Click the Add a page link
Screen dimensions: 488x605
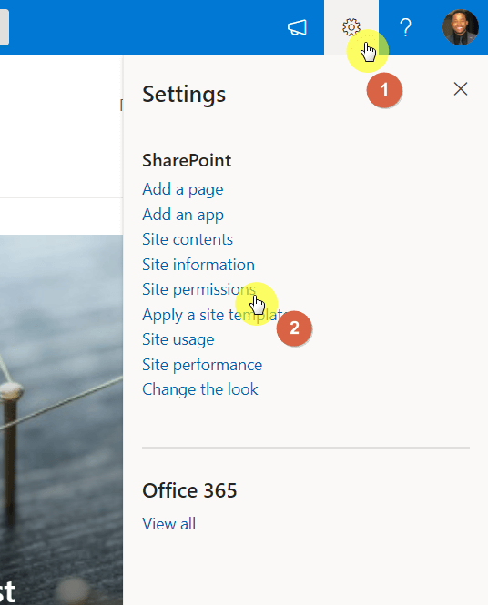[x=183, y=189]
